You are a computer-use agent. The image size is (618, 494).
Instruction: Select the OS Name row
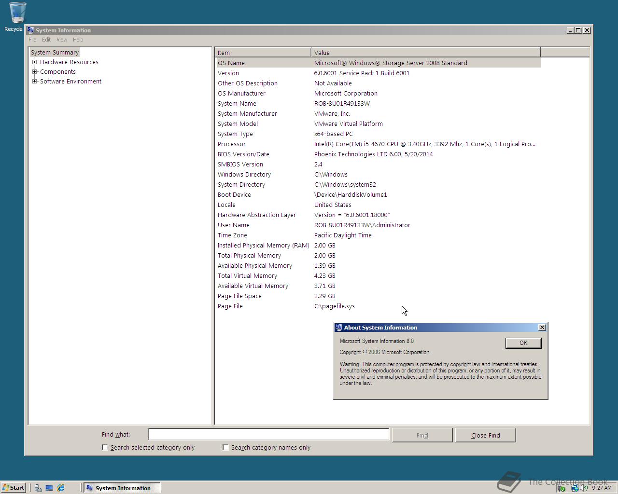[x=378, y=63]
